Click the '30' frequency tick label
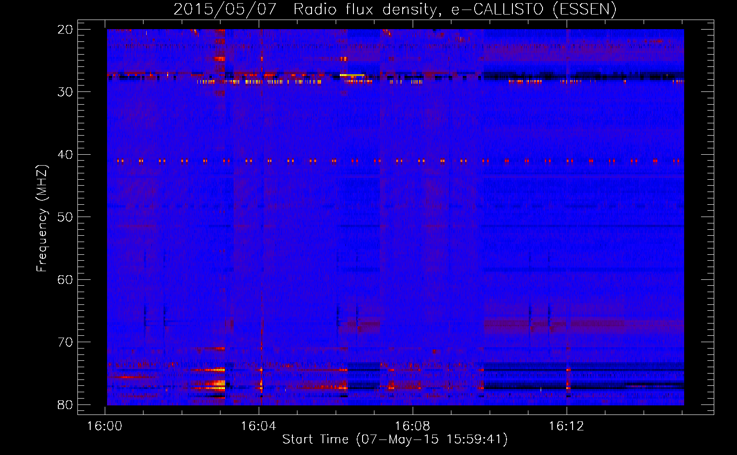Image resolution: width=737 pixels, height=455 pixels. coord(66,92)
